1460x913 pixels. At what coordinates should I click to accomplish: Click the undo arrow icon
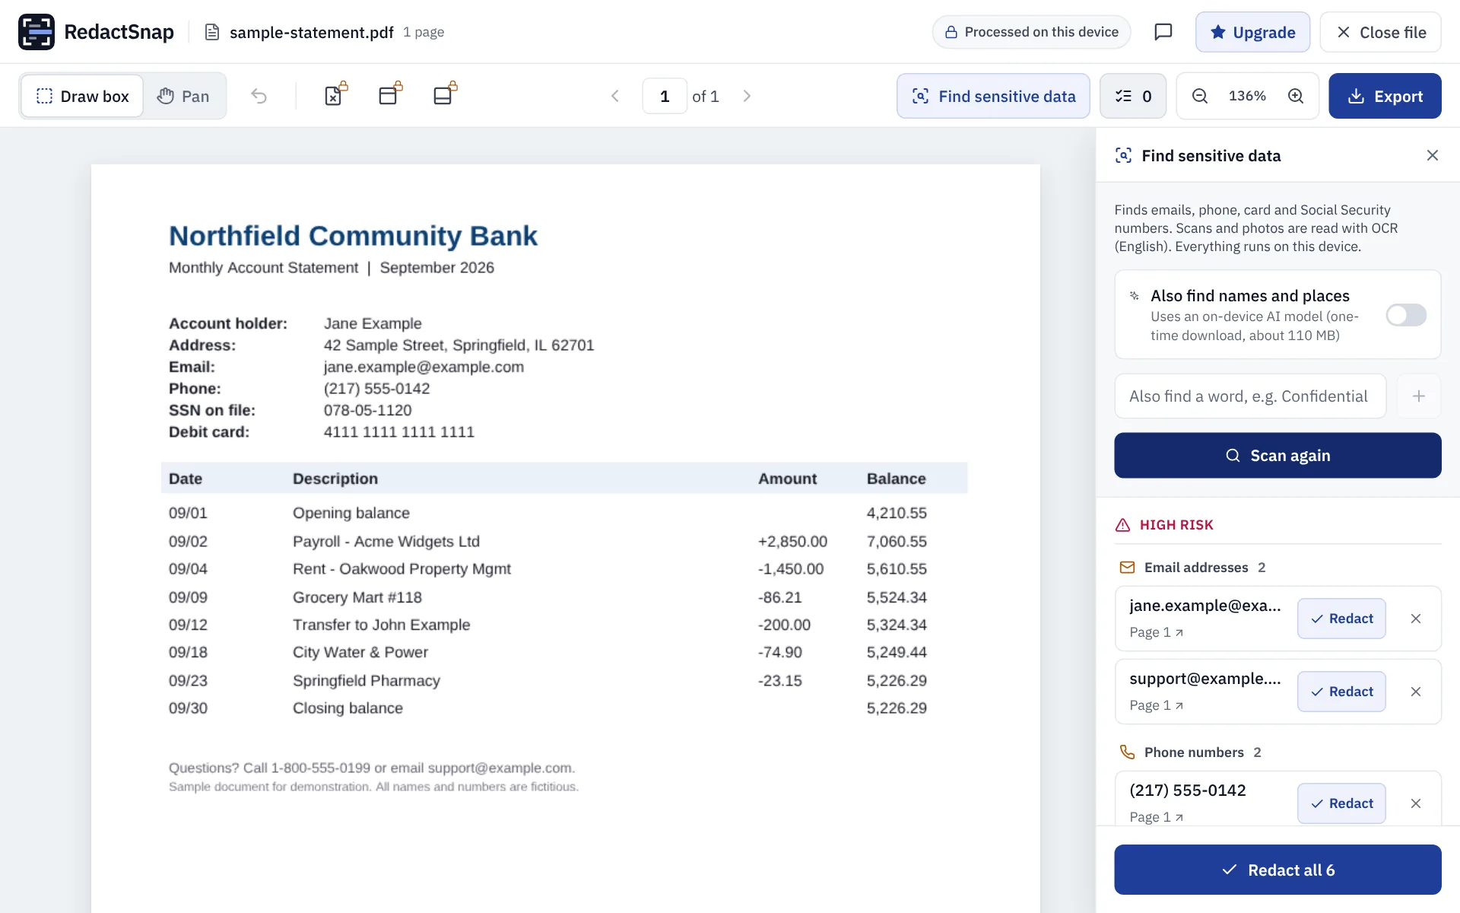[x=259, y=96]
